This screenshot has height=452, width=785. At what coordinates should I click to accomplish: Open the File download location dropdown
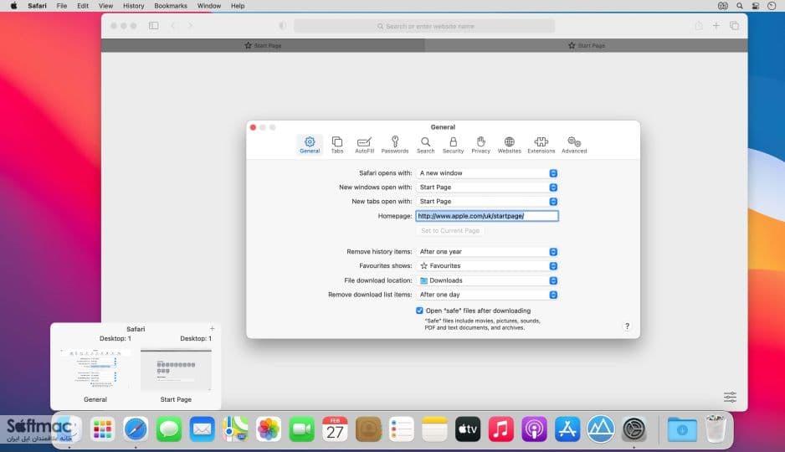[x=487, y=280]
